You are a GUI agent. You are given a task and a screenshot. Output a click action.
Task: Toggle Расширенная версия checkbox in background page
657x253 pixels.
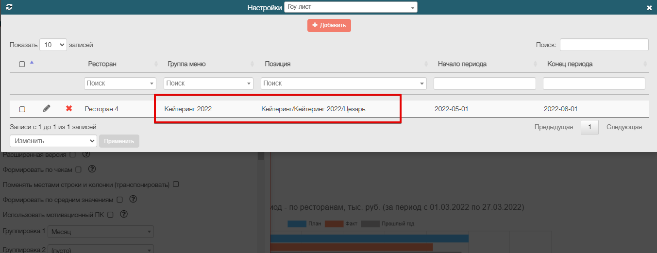(x=72, y=155)
